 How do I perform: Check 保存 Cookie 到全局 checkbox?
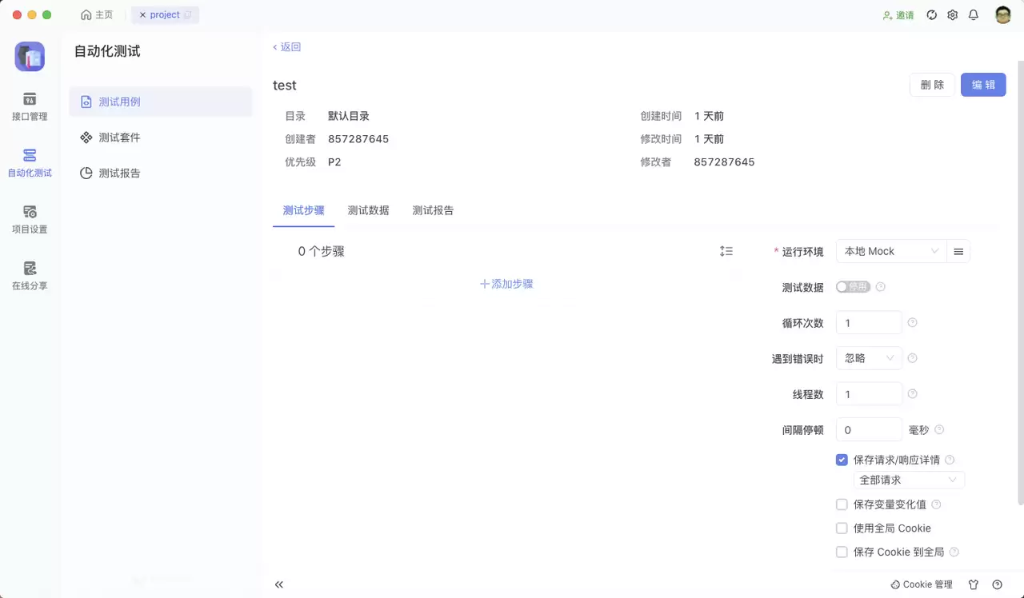tap(842, 552)
